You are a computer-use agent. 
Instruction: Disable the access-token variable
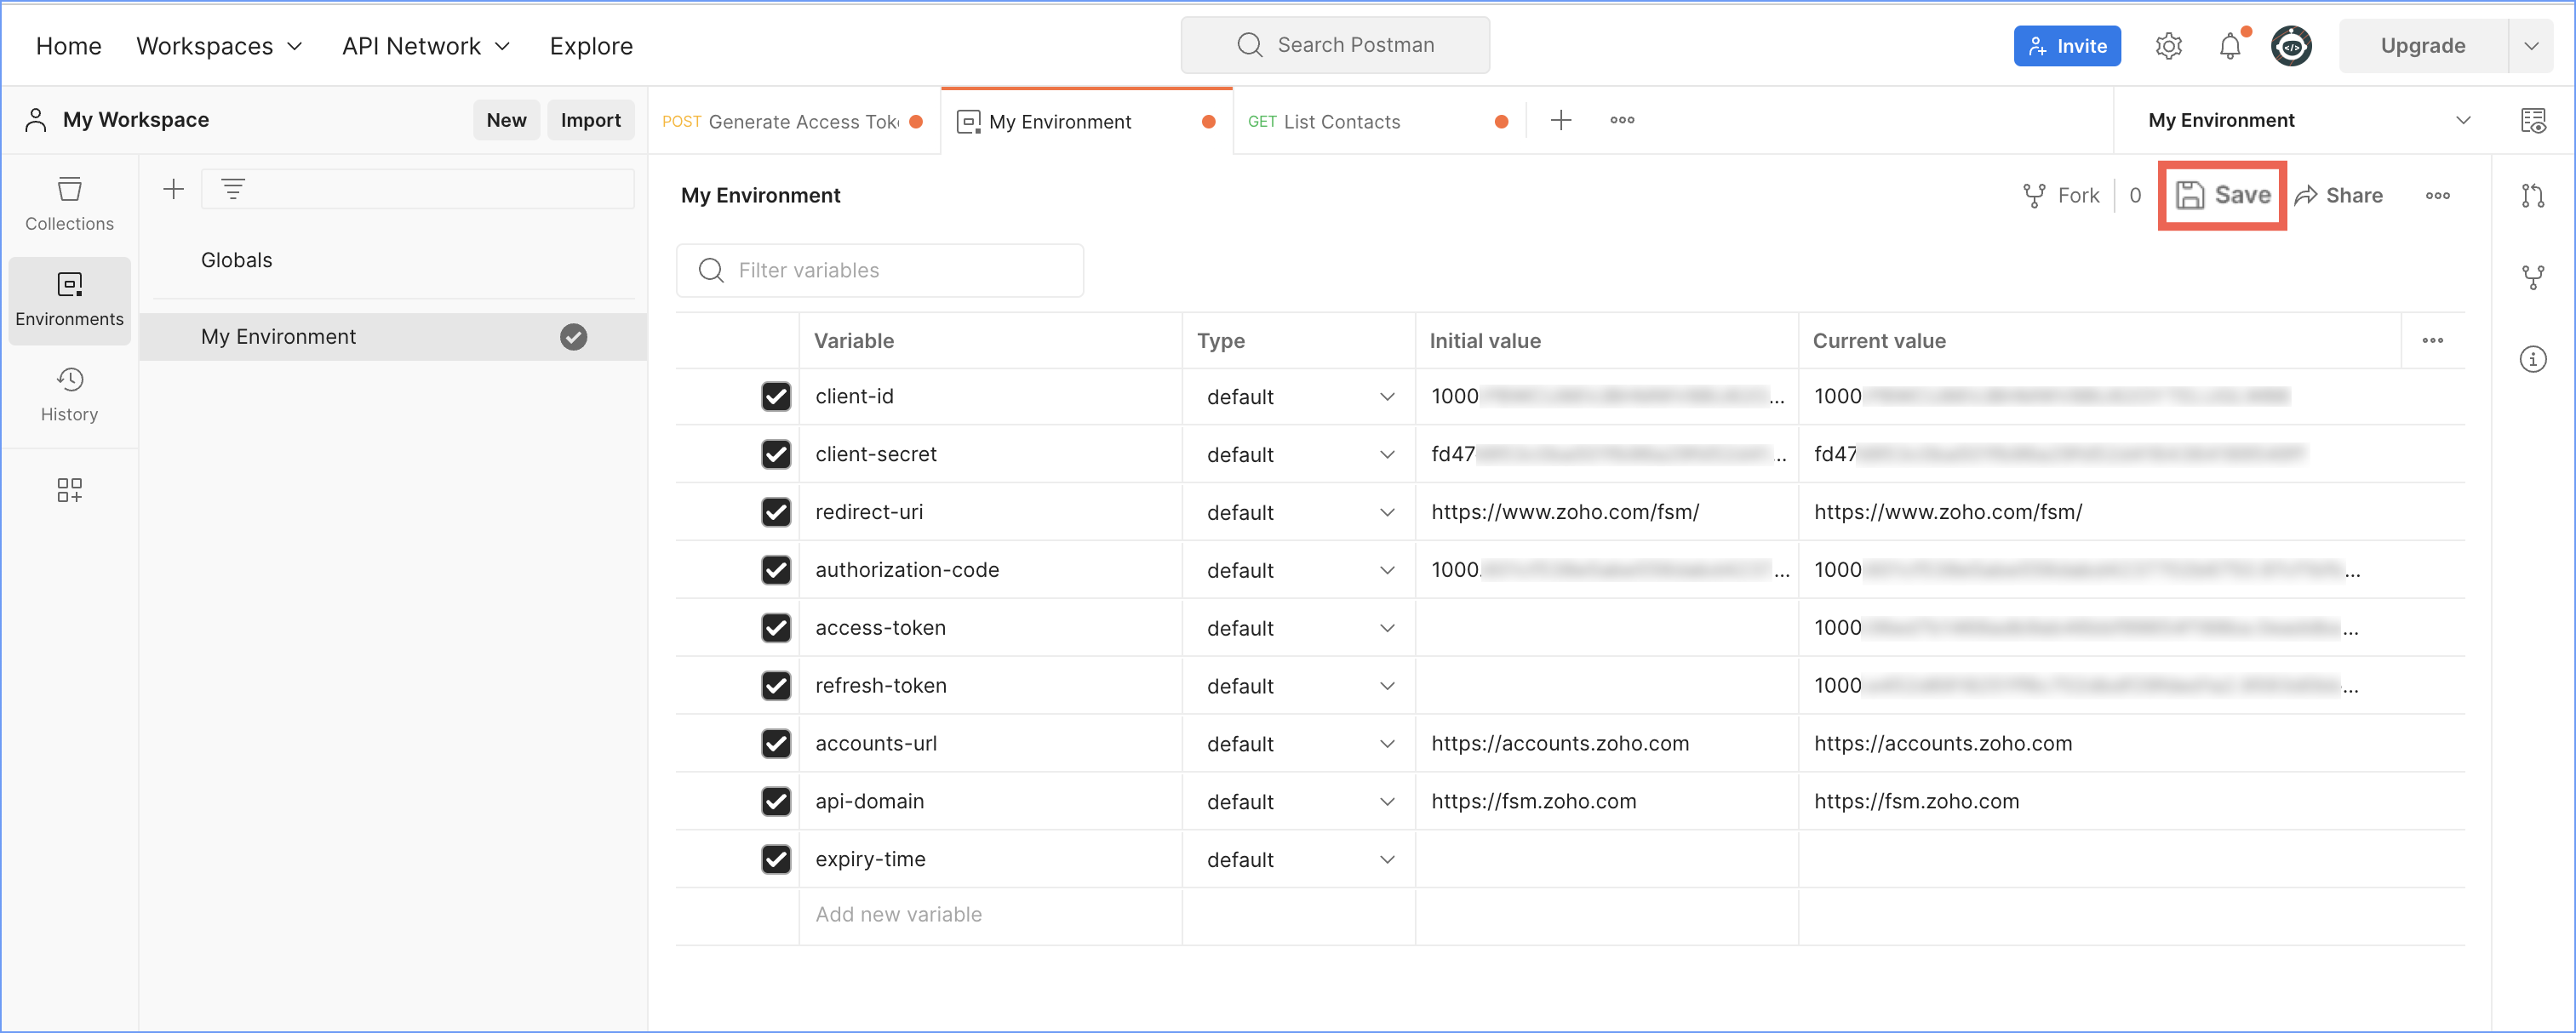776,627
